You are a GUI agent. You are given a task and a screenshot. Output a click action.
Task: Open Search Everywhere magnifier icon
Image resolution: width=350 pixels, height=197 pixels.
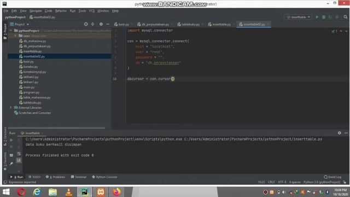click(x=346, y=17)
